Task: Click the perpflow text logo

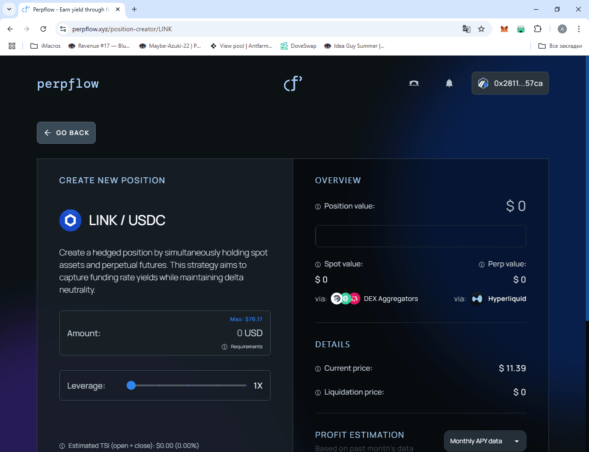Action: tap(68, 84)
